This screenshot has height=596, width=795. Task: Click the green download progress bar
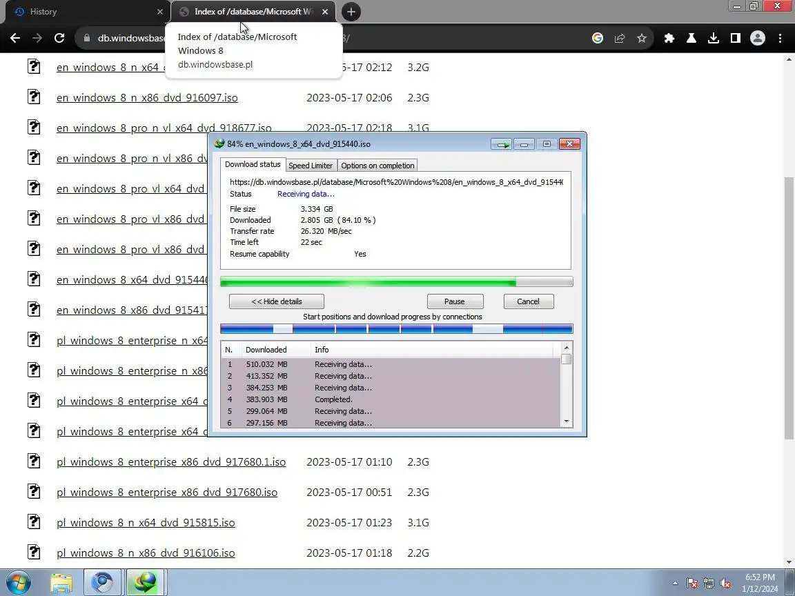click(x=397, y=281)
